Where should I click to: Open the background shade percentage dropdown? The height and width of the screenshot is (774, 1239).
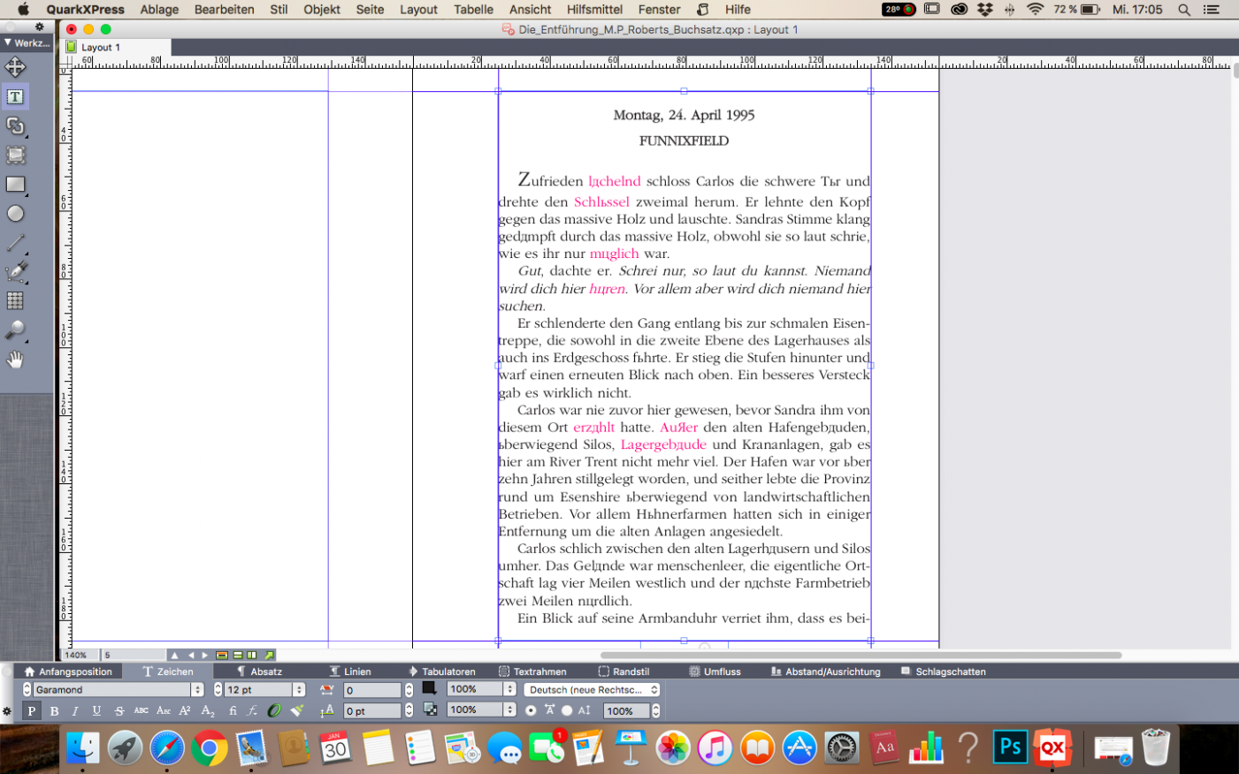tap(509, 709)
